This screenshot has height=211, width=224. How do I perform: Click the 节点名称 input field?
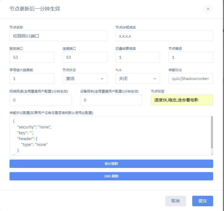tap(58, 36)
